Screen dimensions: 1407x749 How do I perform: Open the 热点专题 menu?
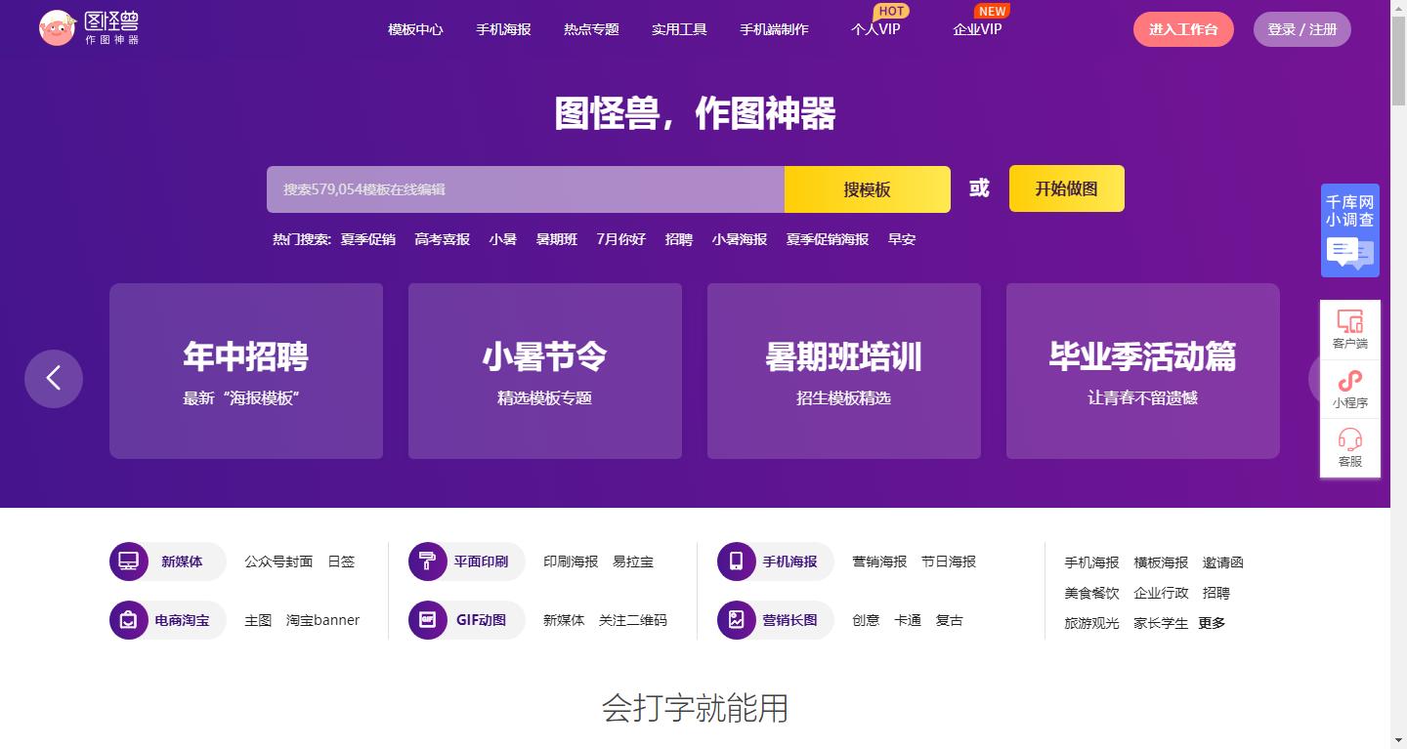589,29
